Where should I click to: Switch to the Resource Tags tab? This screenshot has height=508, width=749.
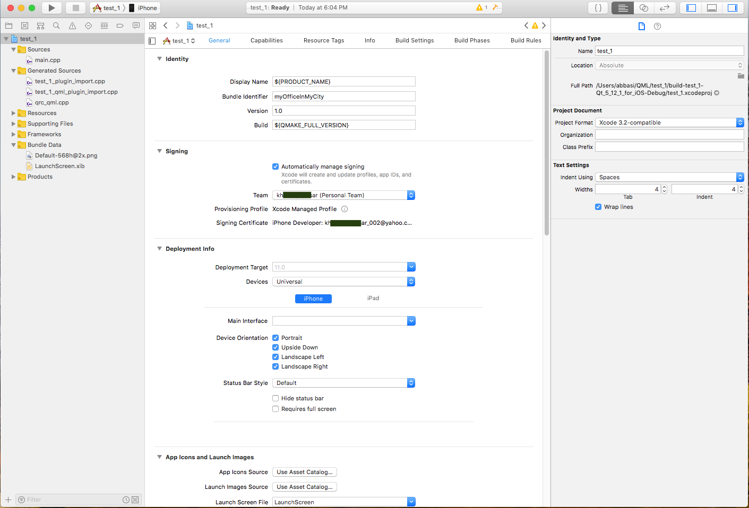click(x=324, y=40)
